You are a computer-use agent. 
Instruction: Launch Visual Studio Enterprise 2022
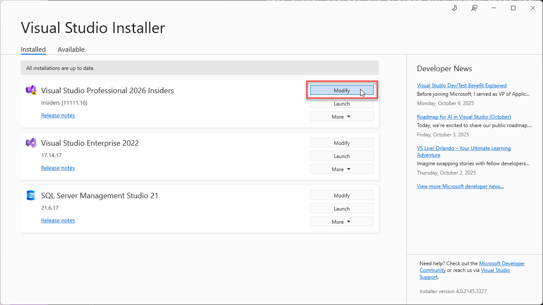(x=341, y=155)
